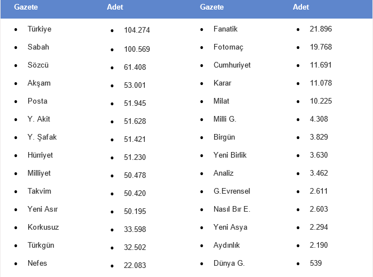The image size is (373, 277).
Task: Click the Milliyet list entry
Action: click(39, 173)
